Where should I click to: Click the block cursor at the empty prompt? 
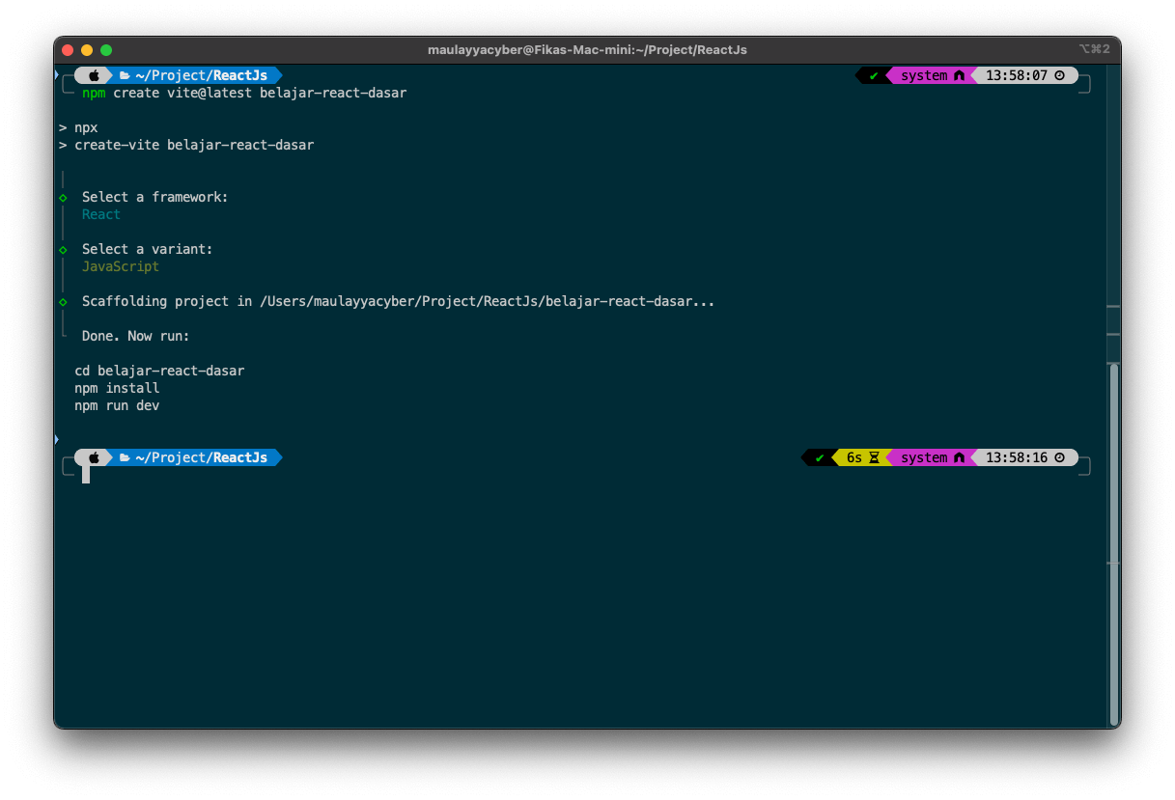86,475
